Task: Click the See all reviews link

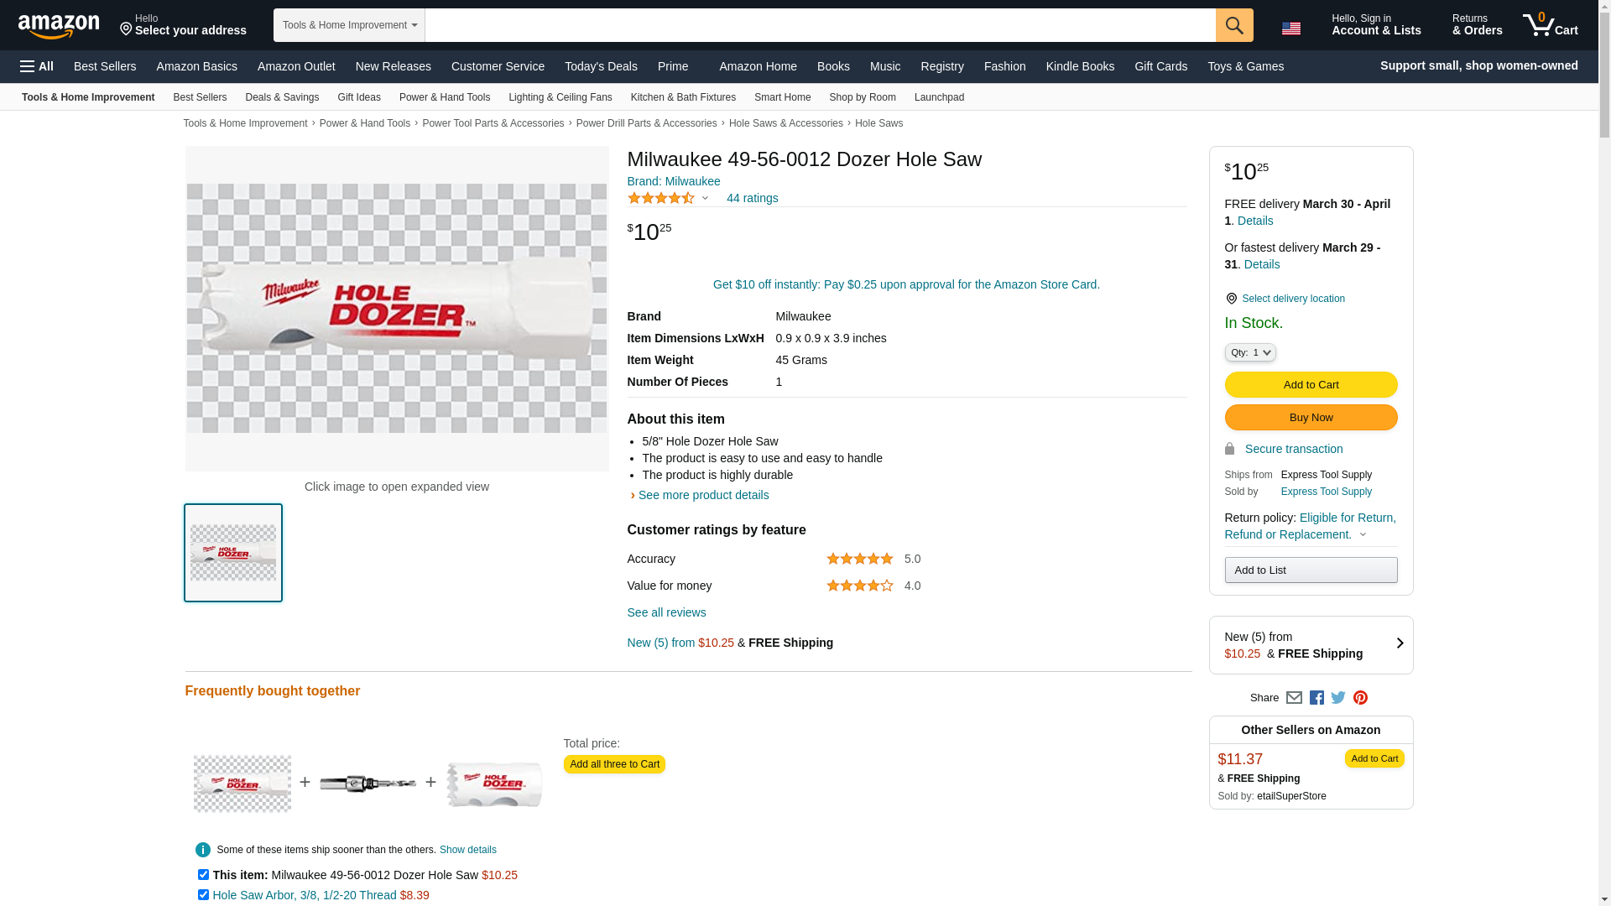Action: (666, 612)
